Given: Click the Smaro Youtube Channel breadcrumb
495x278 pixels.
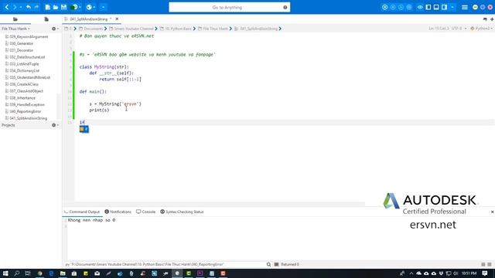Looking at the screenshot, I should point(131,29).
